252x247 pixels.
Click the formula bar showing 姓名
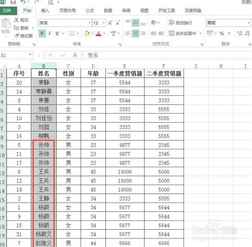167,55
